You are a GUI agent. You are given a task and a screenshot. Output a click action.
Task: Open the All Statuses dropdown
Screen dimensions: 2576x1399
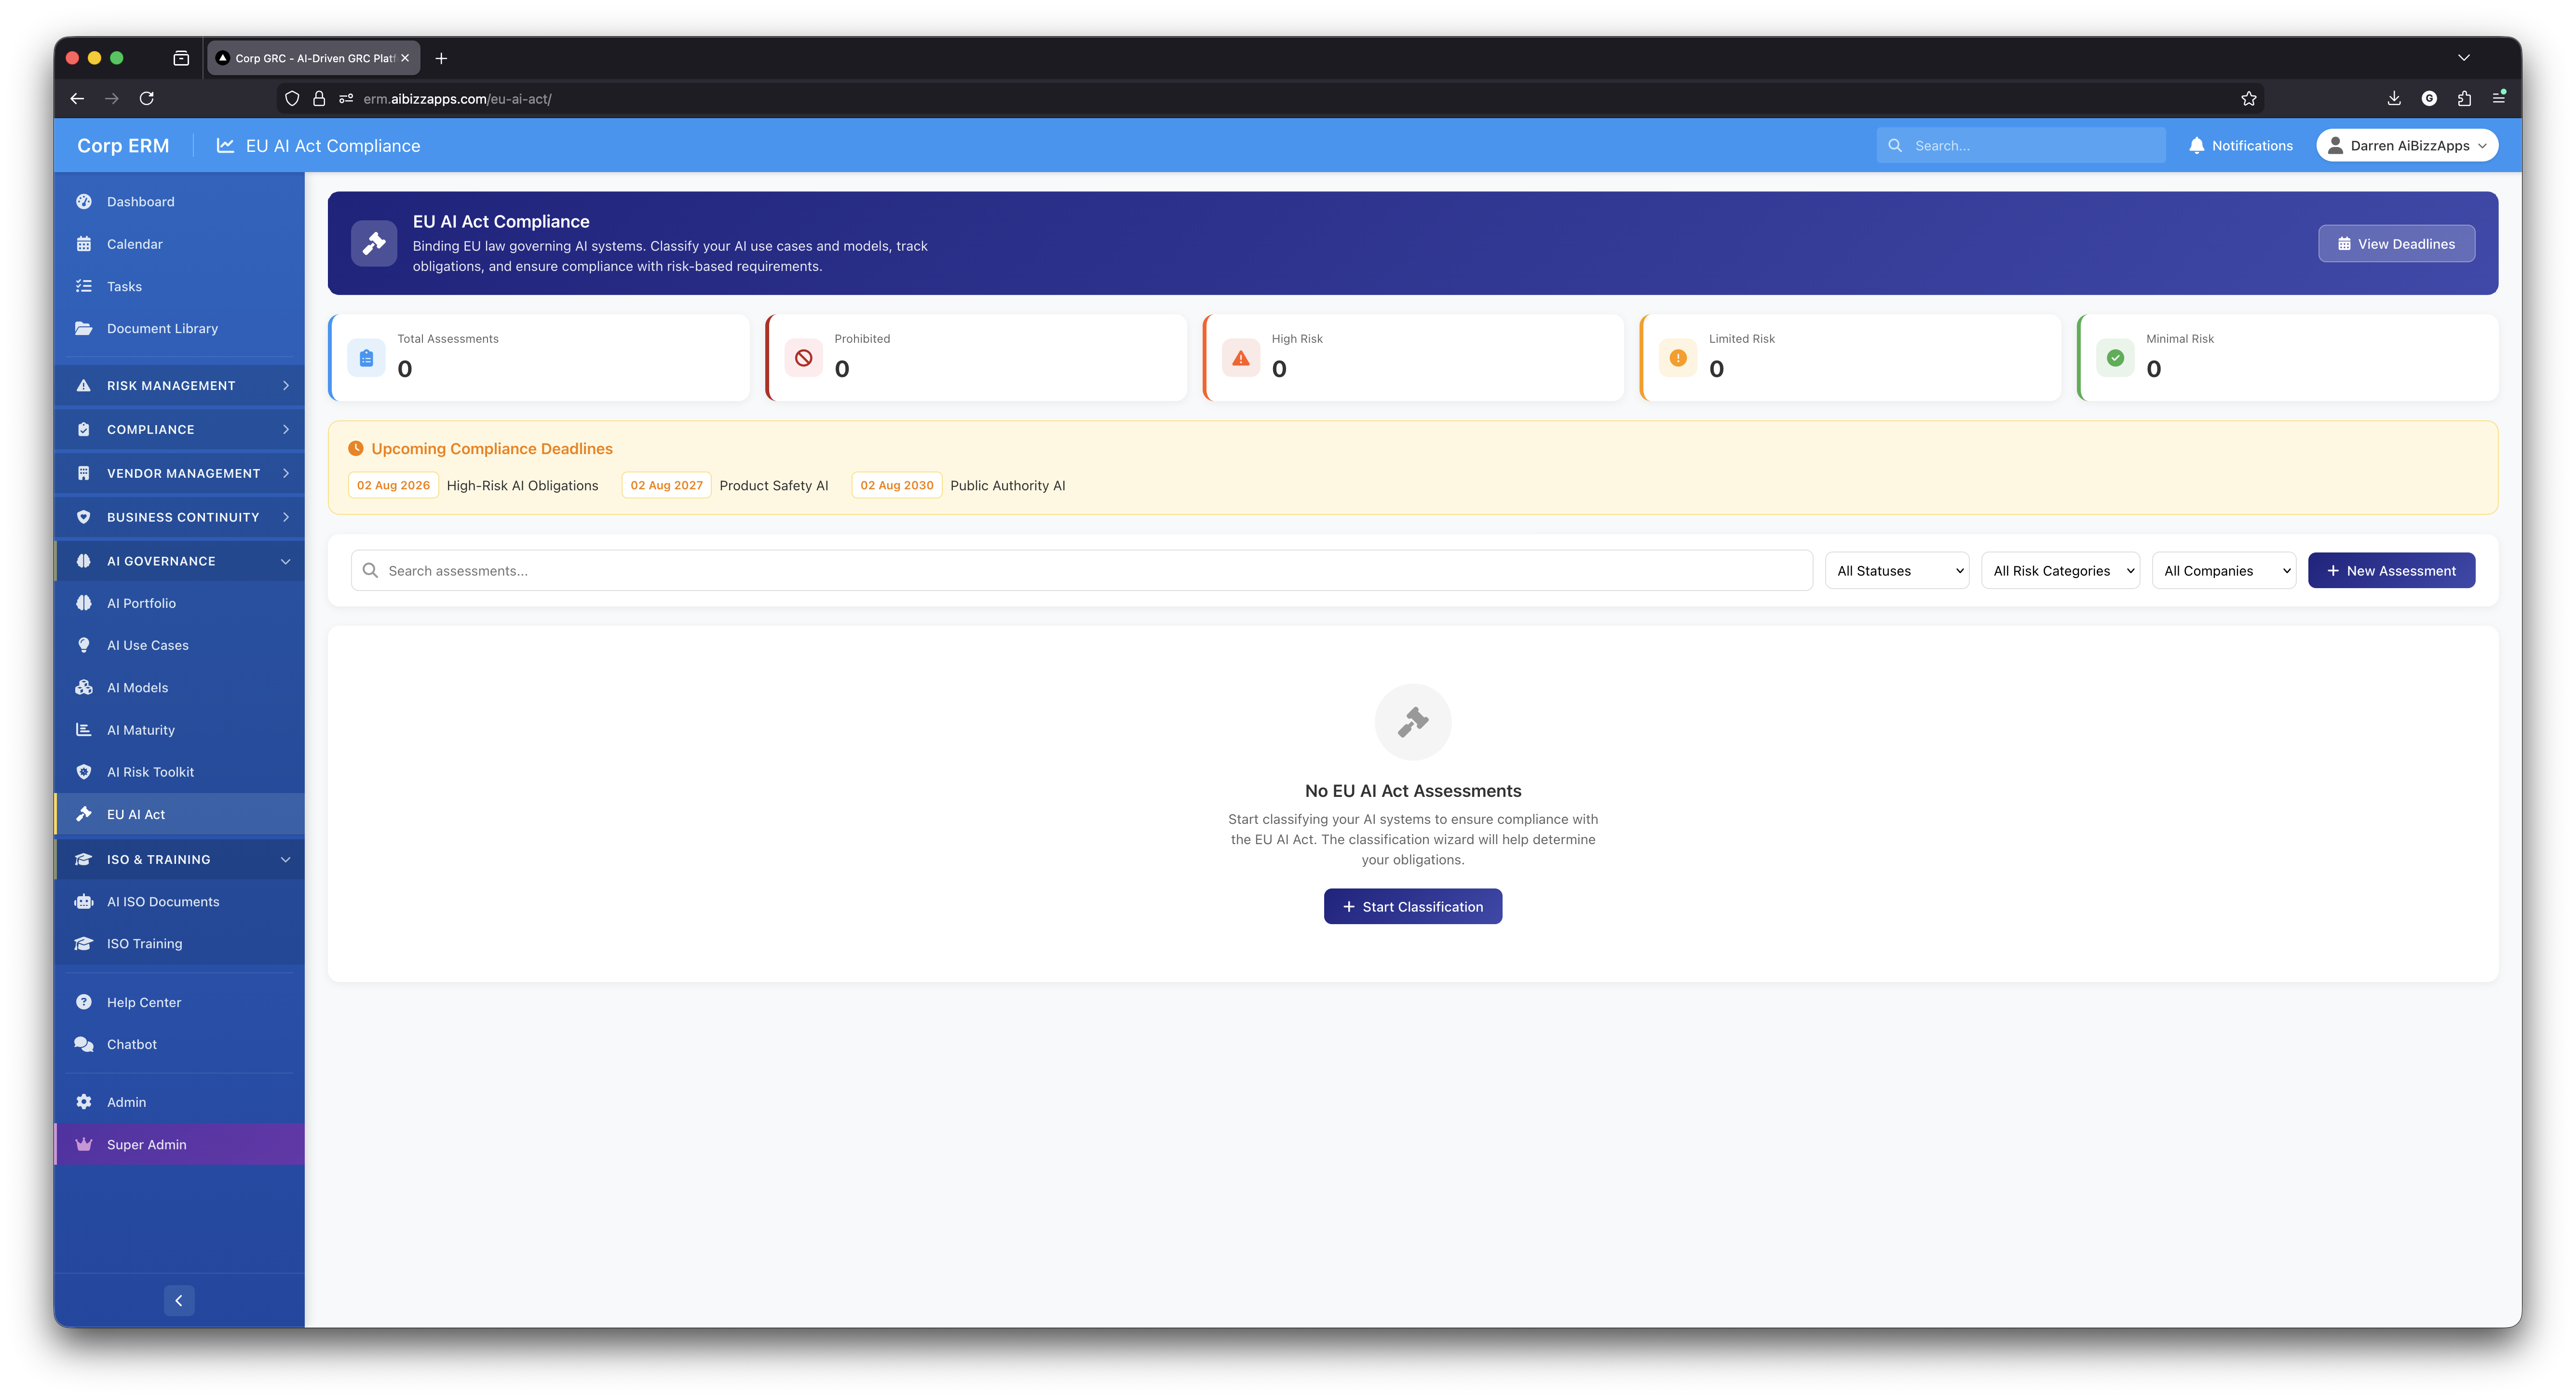[1896, 570]
